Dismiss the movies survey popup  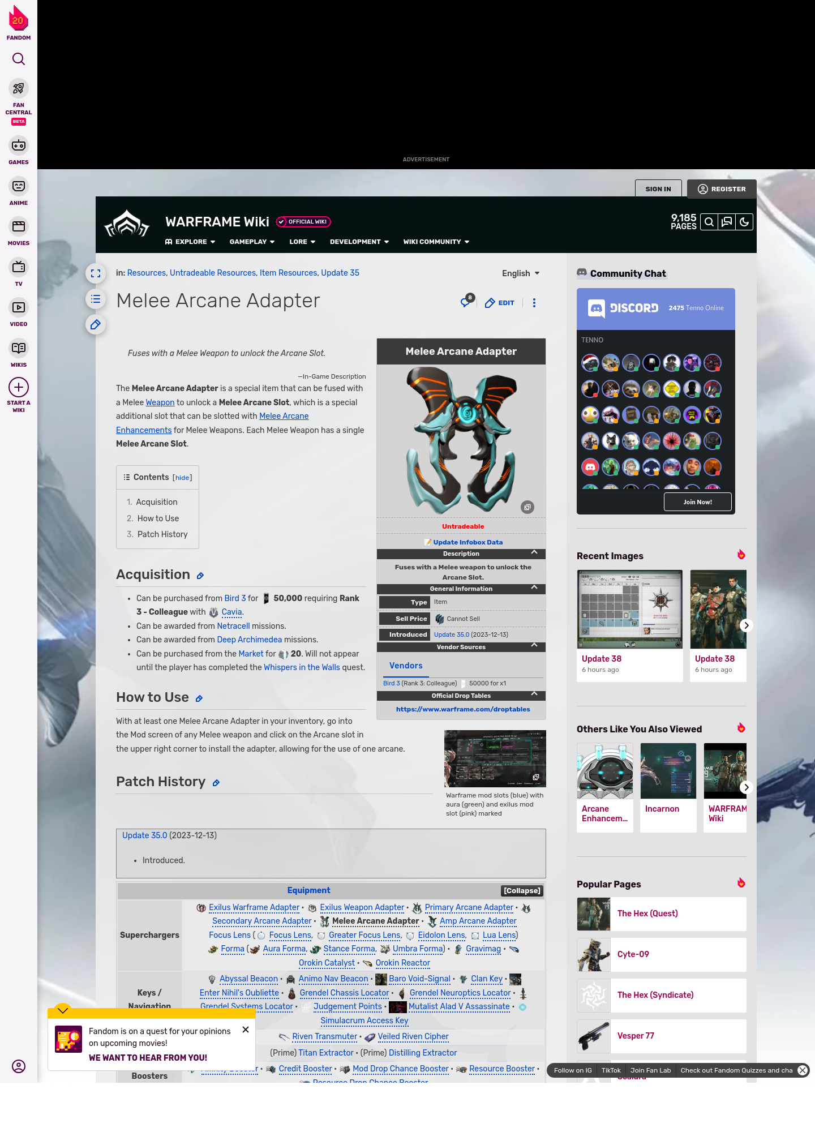pos(246,1030)
